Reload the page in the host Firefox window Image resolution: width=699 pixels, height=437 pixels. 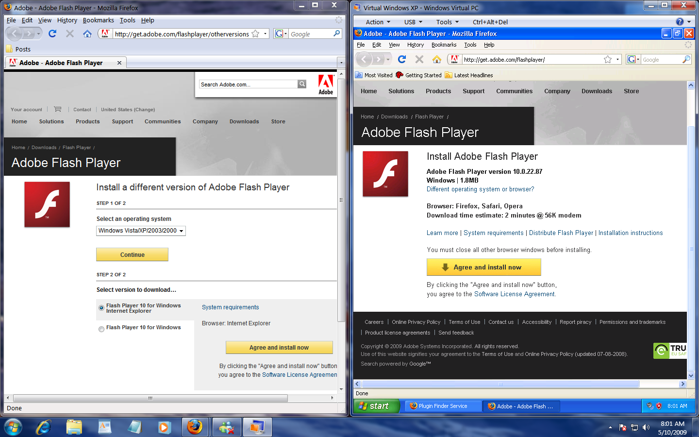click(x=52, y=34)
